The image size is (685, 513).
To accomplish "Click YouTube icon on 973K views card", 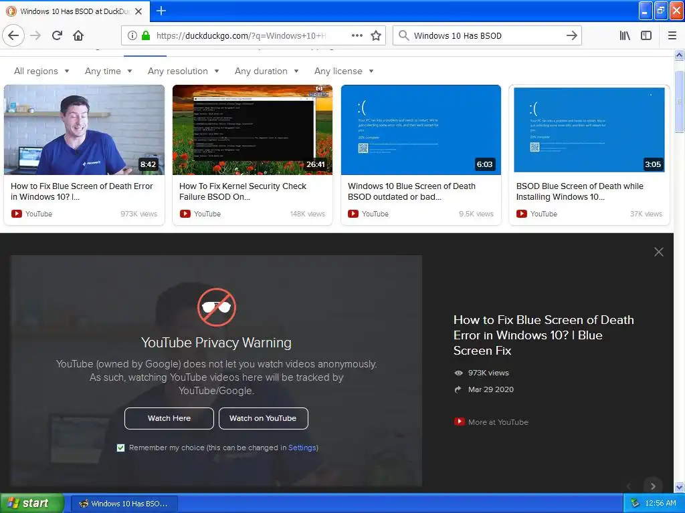I will (17, 214).
